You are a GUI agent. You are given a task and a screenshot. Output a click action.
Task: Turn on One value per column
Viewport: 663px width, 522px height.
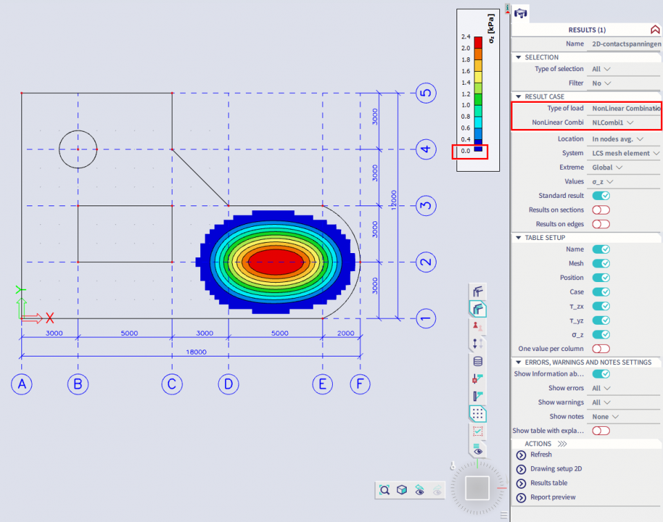601,349
